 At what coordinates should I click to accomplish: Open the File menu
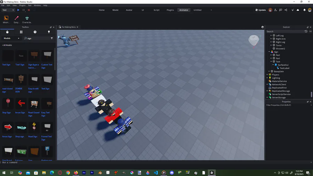[x=3, y=5]
